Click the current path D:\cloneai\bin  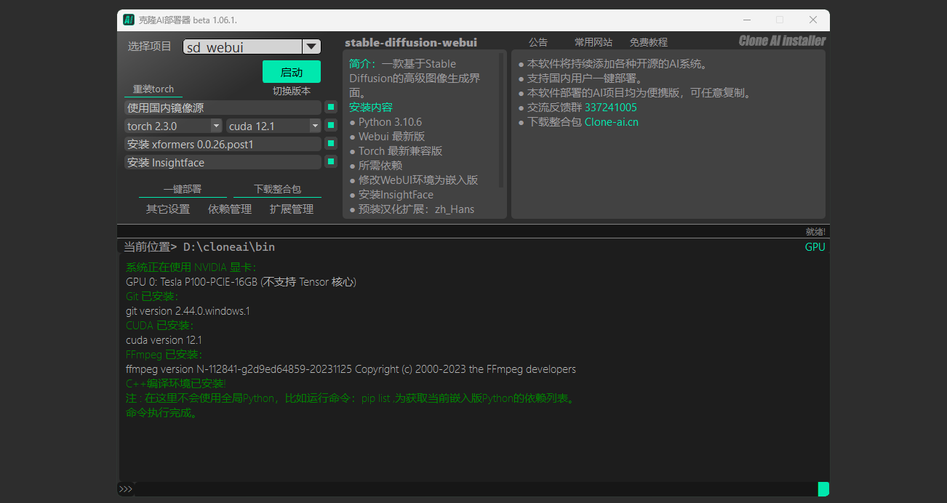[229, 247]
